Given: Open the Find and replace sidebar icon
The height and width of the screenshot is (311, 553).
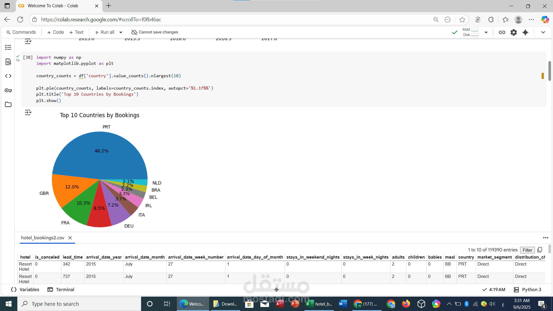Looking at the screenshot, I should tap(8, 62).
